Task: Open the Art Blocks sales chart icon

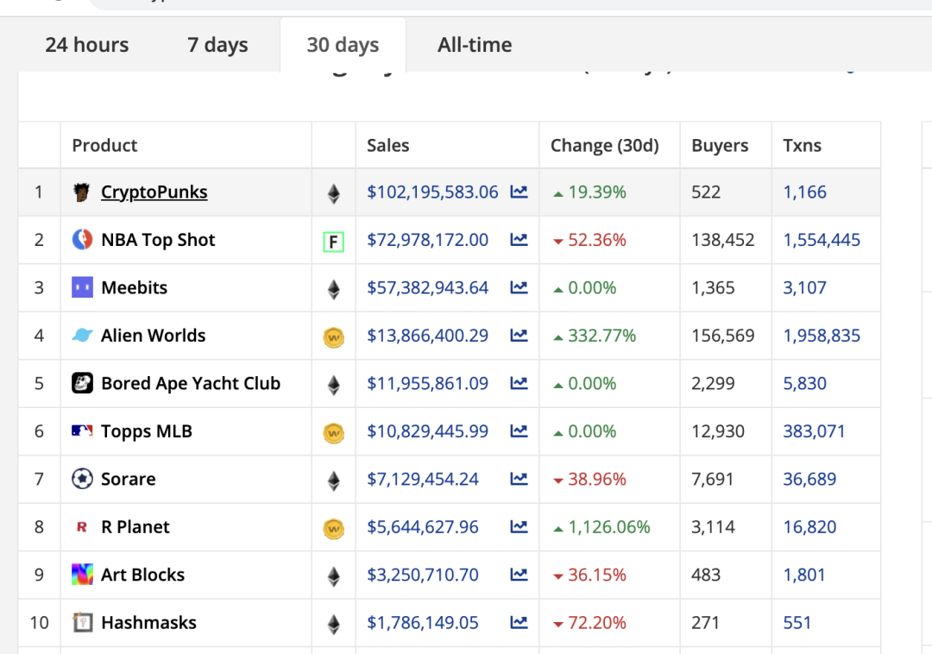Action: (519, 575)
